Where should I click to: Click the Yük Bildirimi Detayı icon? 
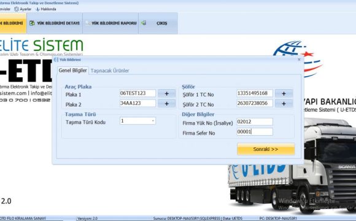tap(32, 23)
